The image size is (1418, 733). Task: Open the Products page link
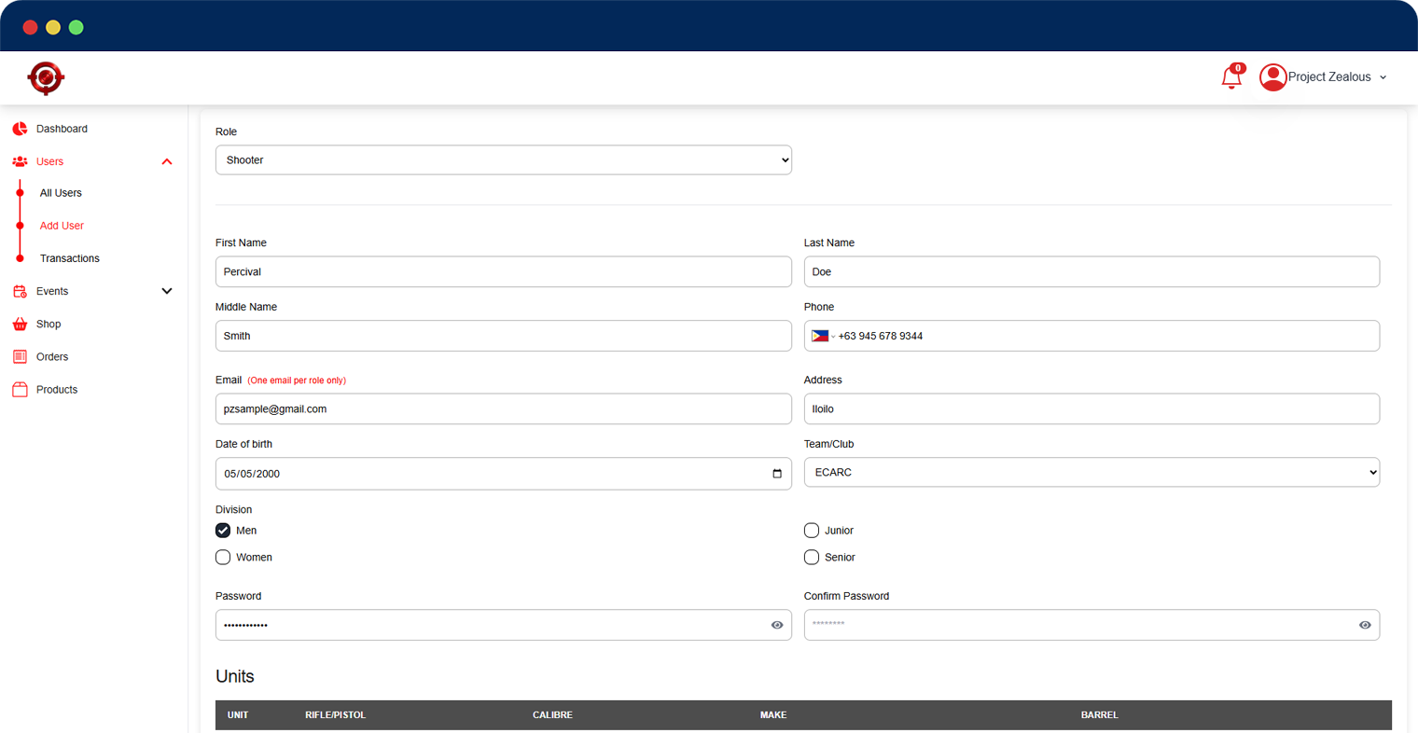[57, 389]
